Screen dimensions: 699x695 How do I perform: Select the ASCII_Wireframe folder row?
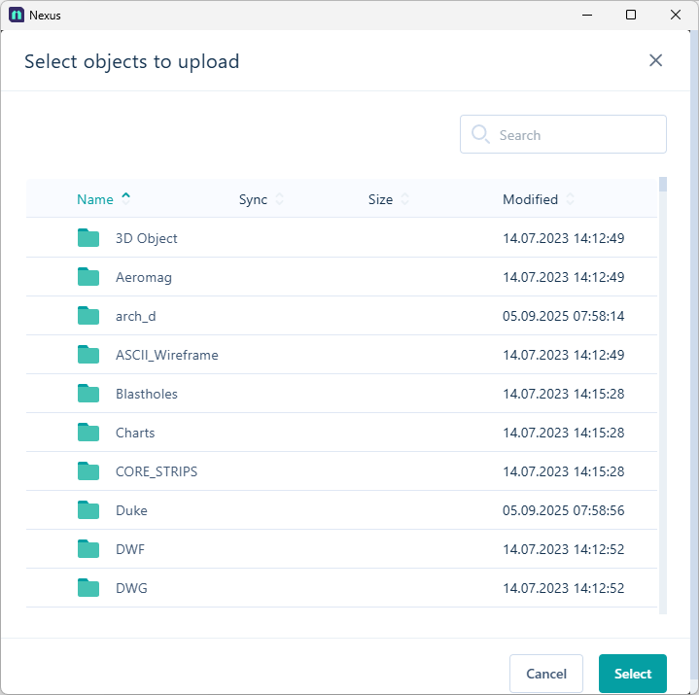coord(166,355)
